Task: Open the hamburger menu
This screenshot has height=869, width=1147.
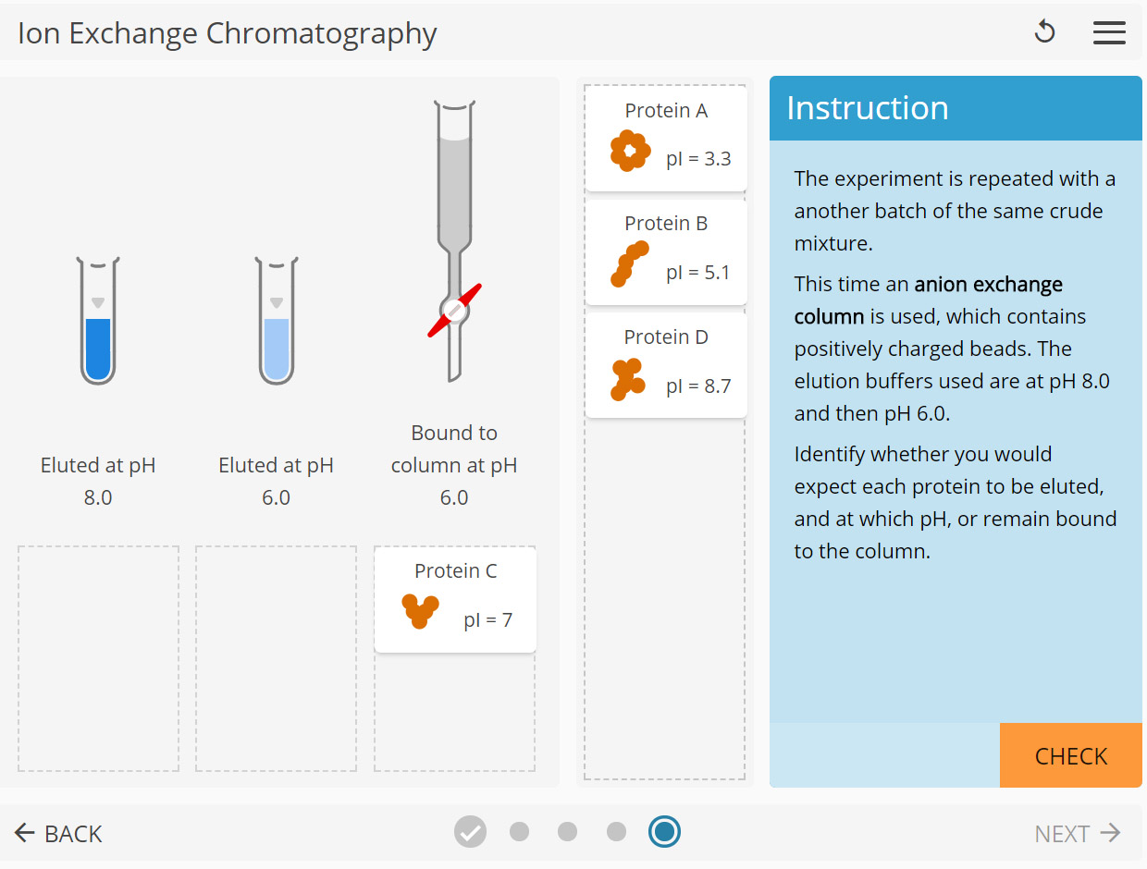Action: (x=1109, y=32)
